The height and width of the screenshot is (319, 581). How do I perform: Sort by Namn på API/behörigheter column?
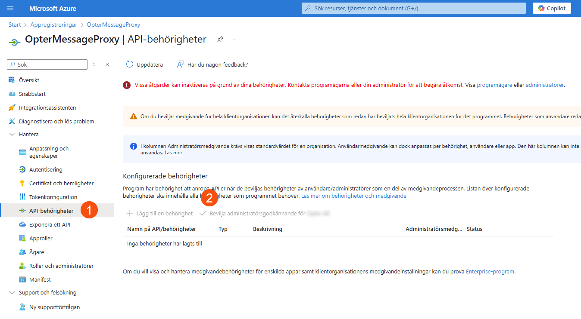click(x=162, y=229)
